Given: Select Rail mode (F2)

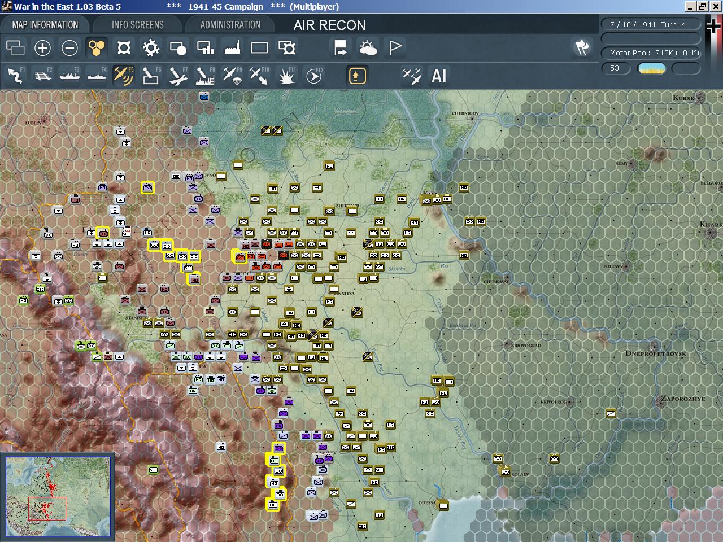Looking at the screenshot, I should point(42,76).
